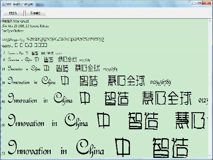Click the size 24 'Innovation in China' row

pos(59,68)
